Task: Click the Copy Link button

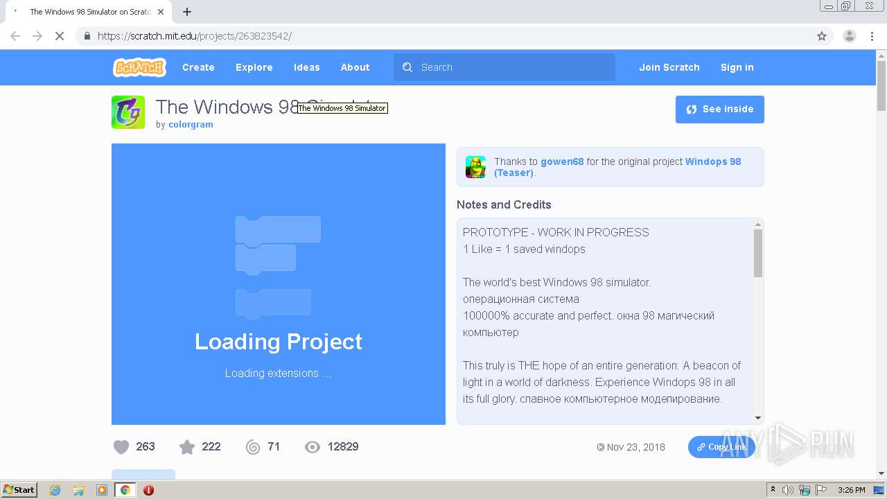Action: (x=721, y=447)
